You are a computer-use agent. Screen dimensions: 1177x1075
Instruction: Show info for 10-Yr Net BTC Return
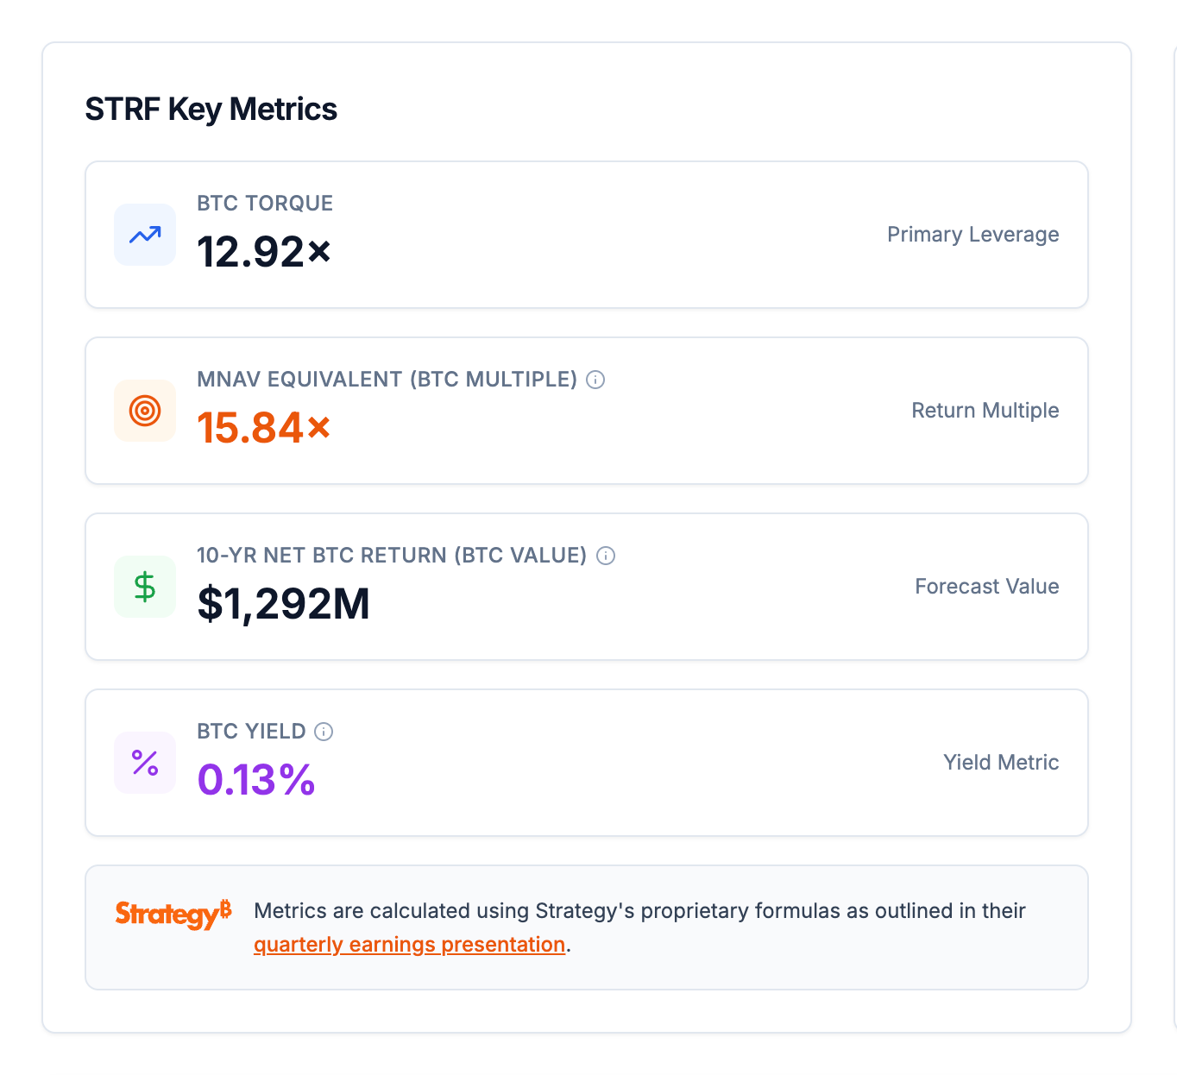coord(606,556)
